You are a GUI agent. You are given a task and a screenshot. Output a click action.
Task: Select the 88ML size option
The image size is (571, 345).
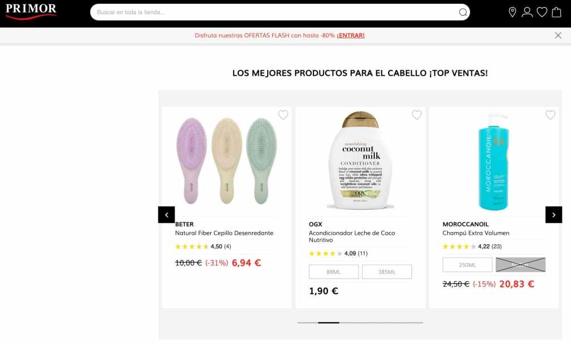click(333, 272)
